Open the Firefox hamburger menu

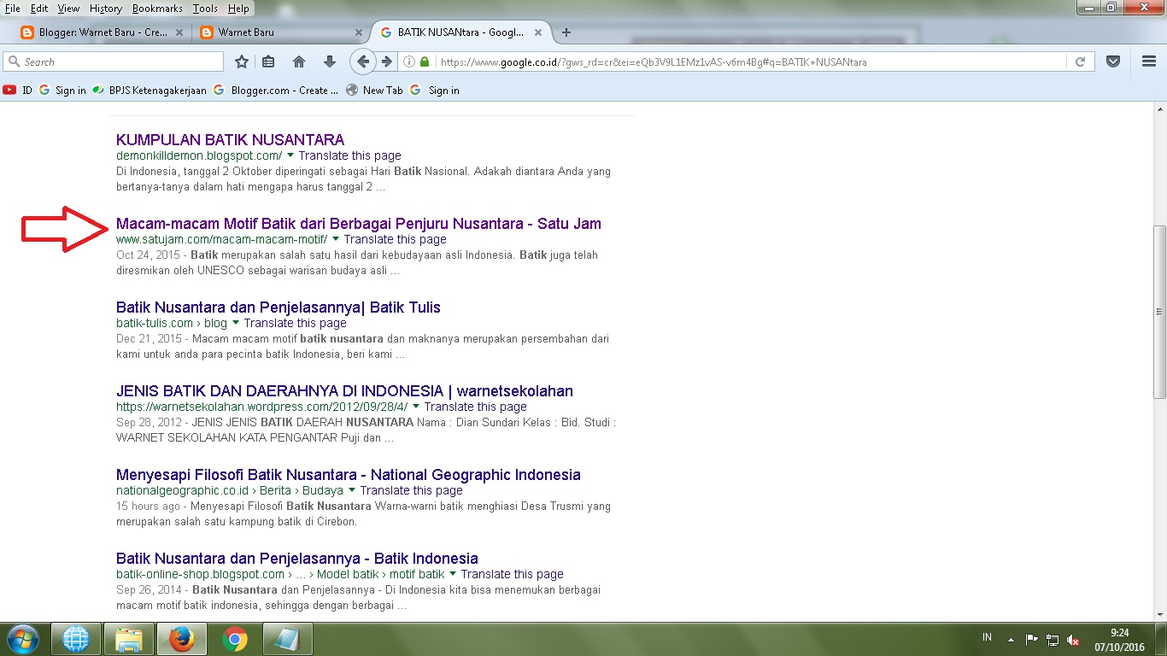1149,61
